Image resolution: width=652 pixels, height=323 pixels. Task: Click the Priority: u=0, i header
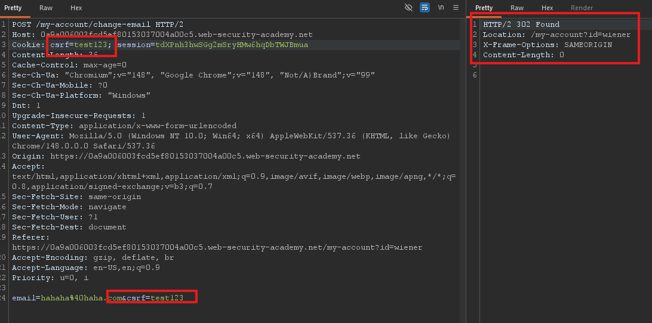[50, 278]
